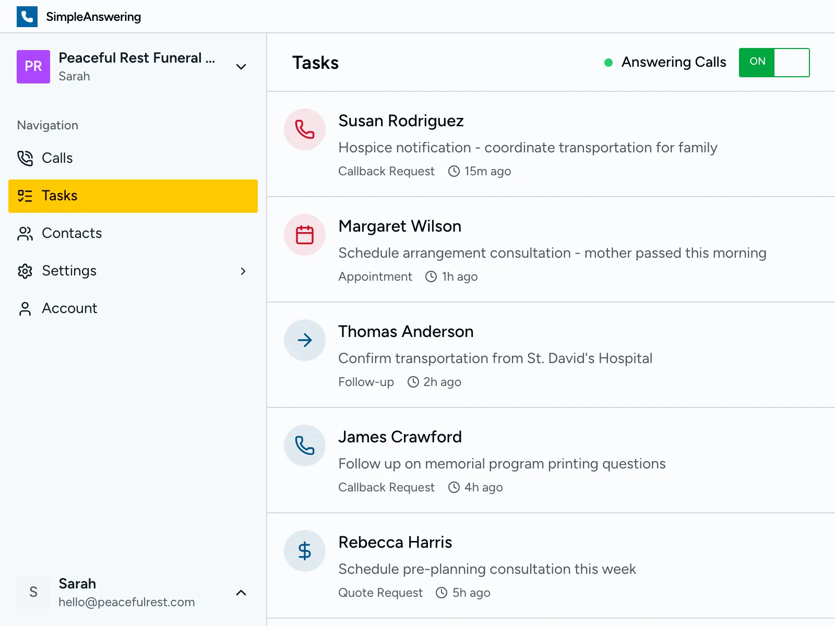Collapse Sarah's user menu at bottom
This screenshot has width=835, height=626.
tap(241, 593)
